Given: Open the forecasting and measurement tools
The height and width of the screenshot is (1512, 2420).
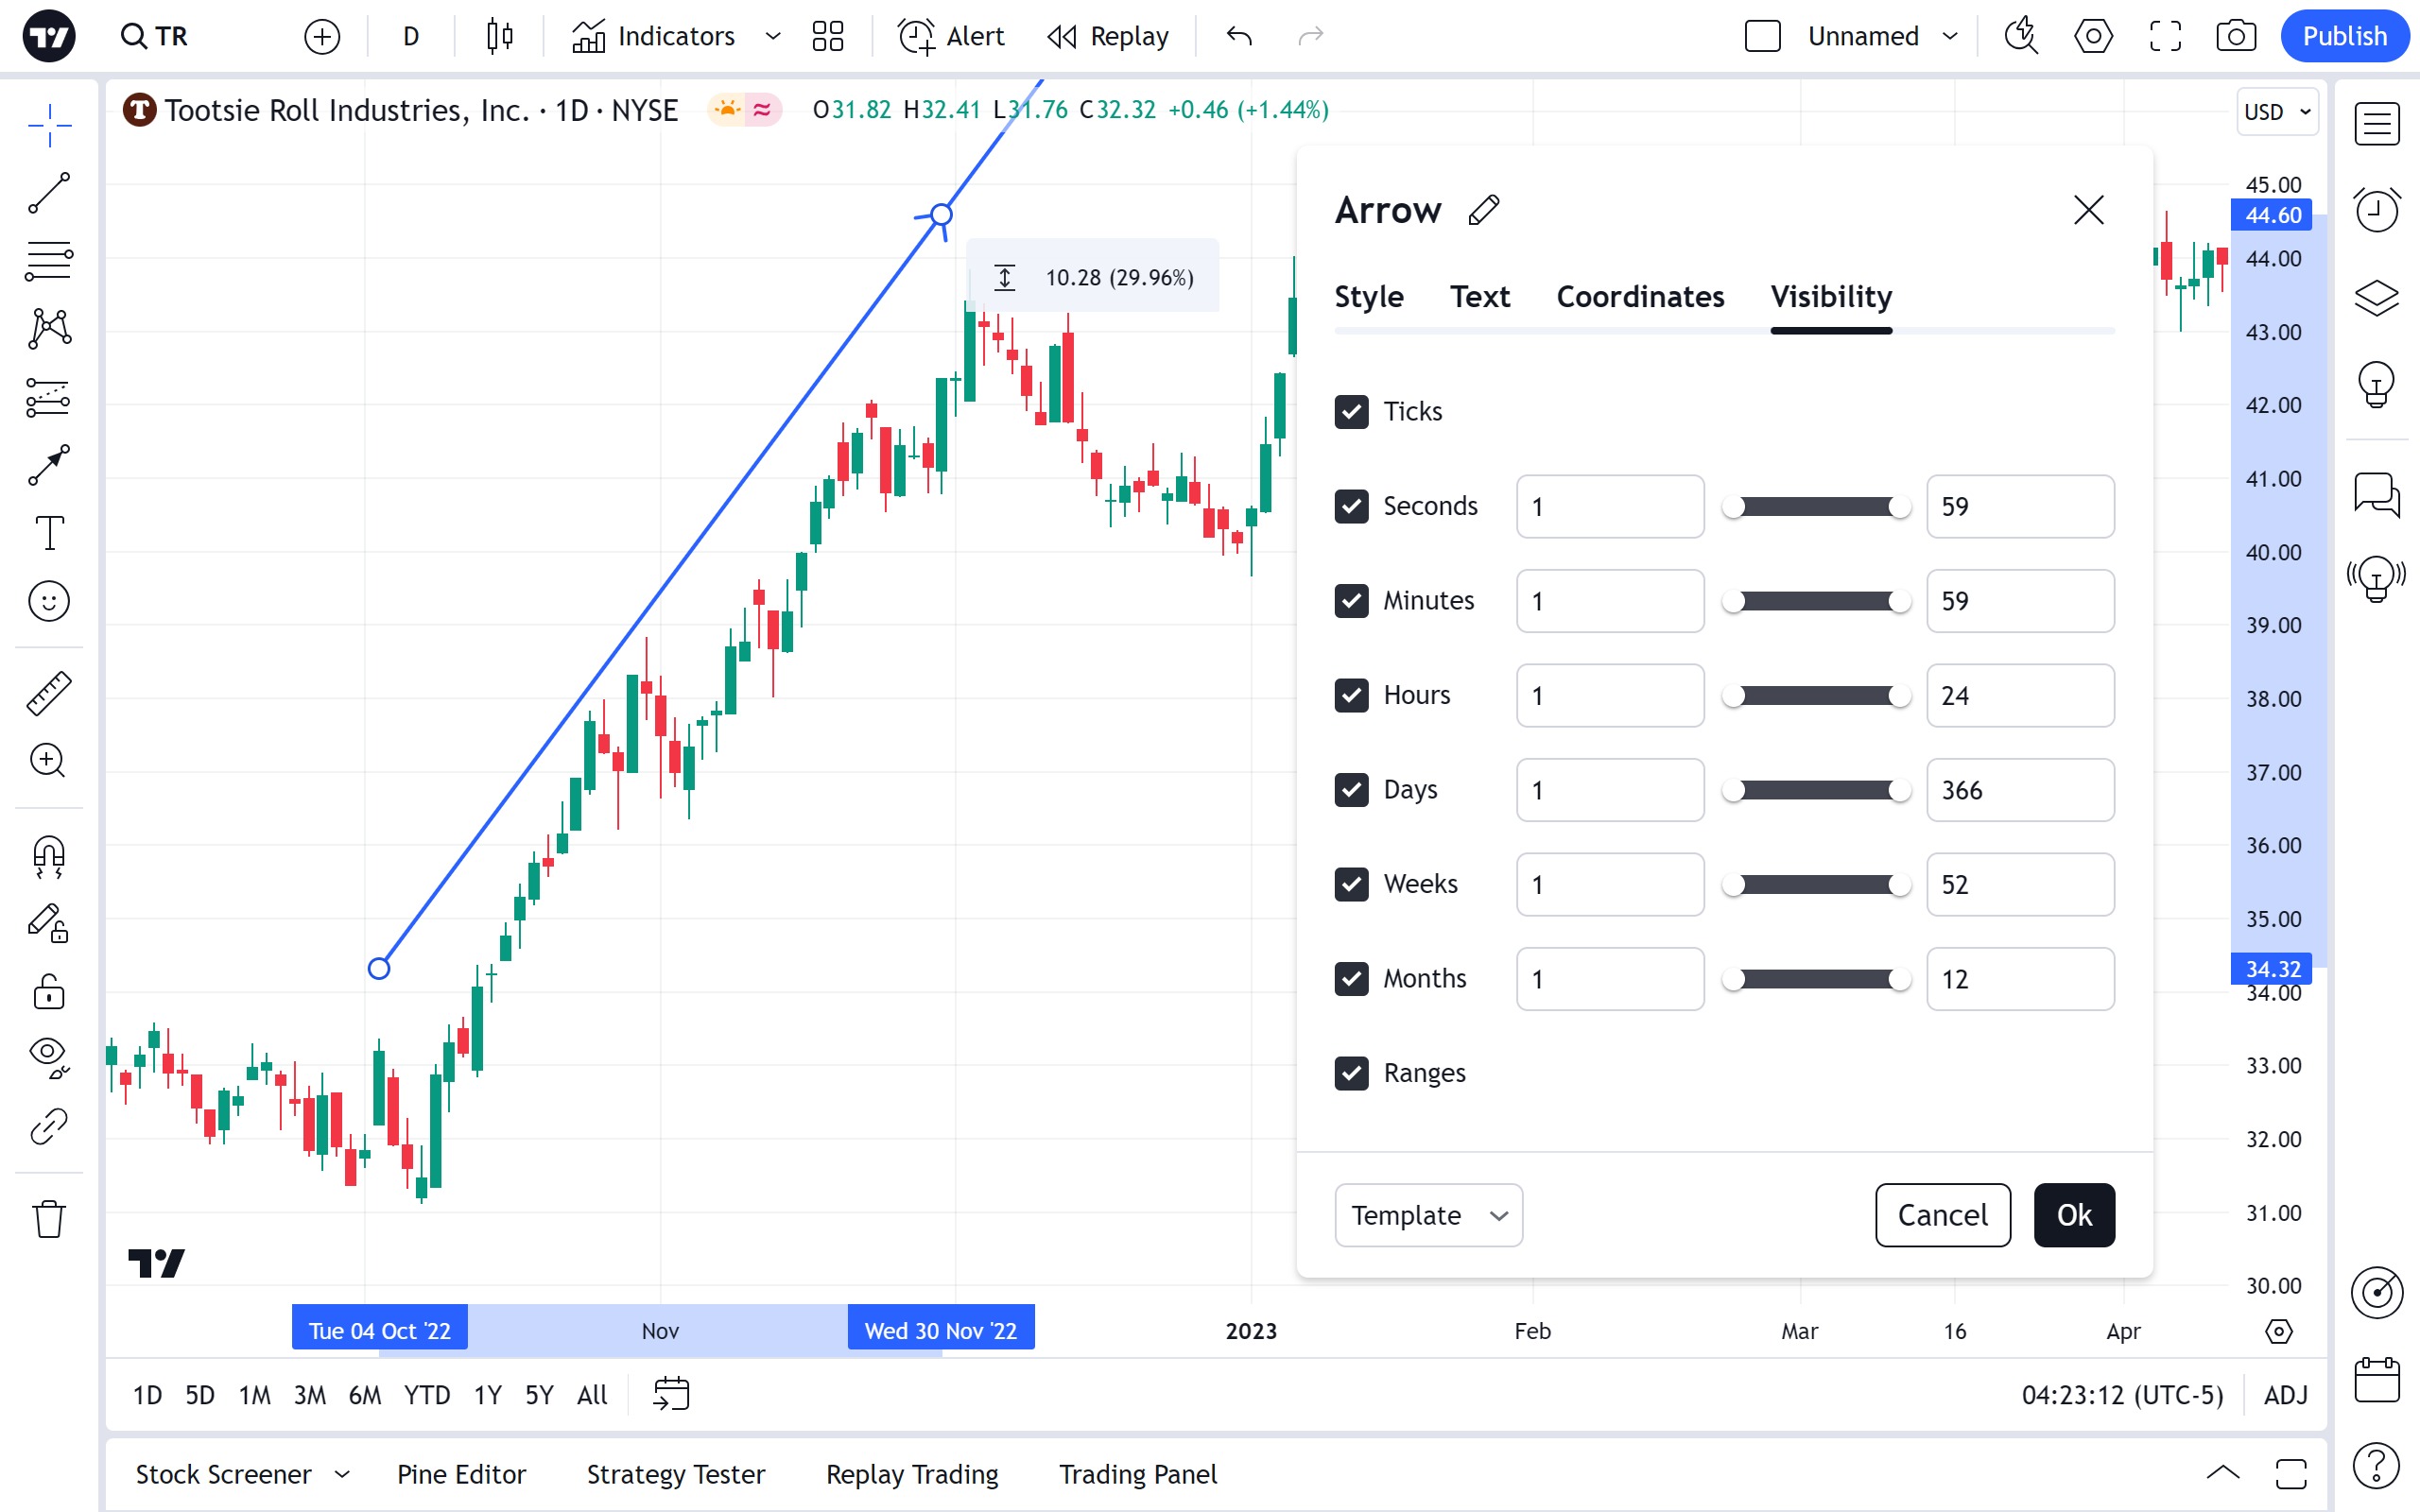Looking at the screenshot, I should [49, 397].
